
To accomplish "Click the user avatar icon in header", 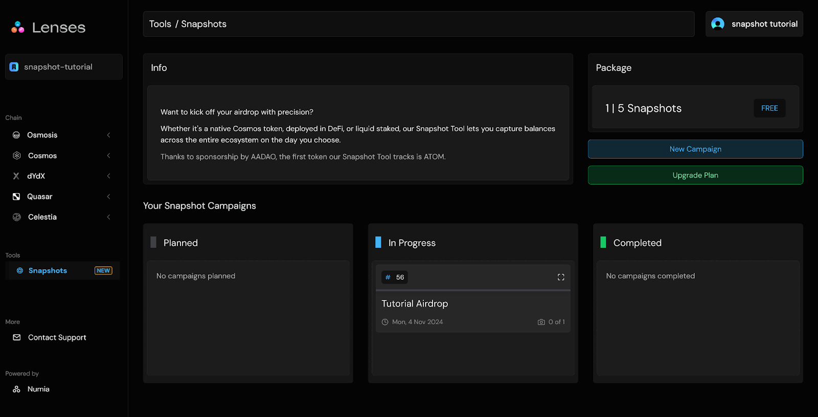I will [718, 24].
